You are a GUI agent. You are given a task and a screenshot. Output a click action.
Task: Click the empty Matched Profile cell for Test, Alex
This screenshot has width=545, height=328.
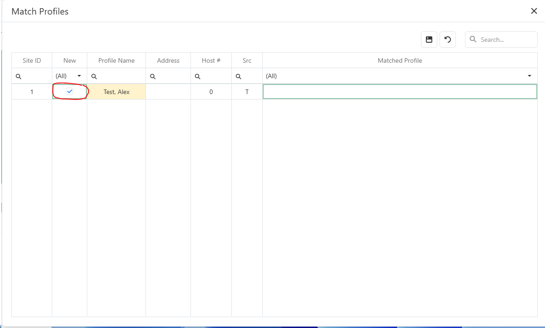(x=400, y=92)
